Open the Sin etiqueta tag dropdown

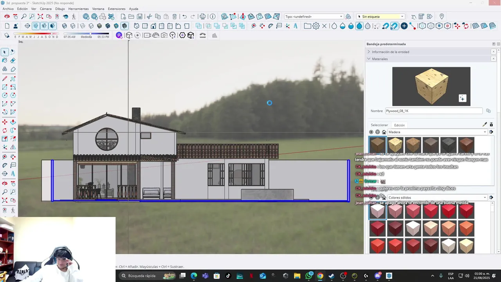click(381, 16)
